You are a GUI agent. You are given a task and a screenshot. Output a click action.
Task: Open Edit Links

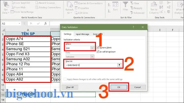81,13
